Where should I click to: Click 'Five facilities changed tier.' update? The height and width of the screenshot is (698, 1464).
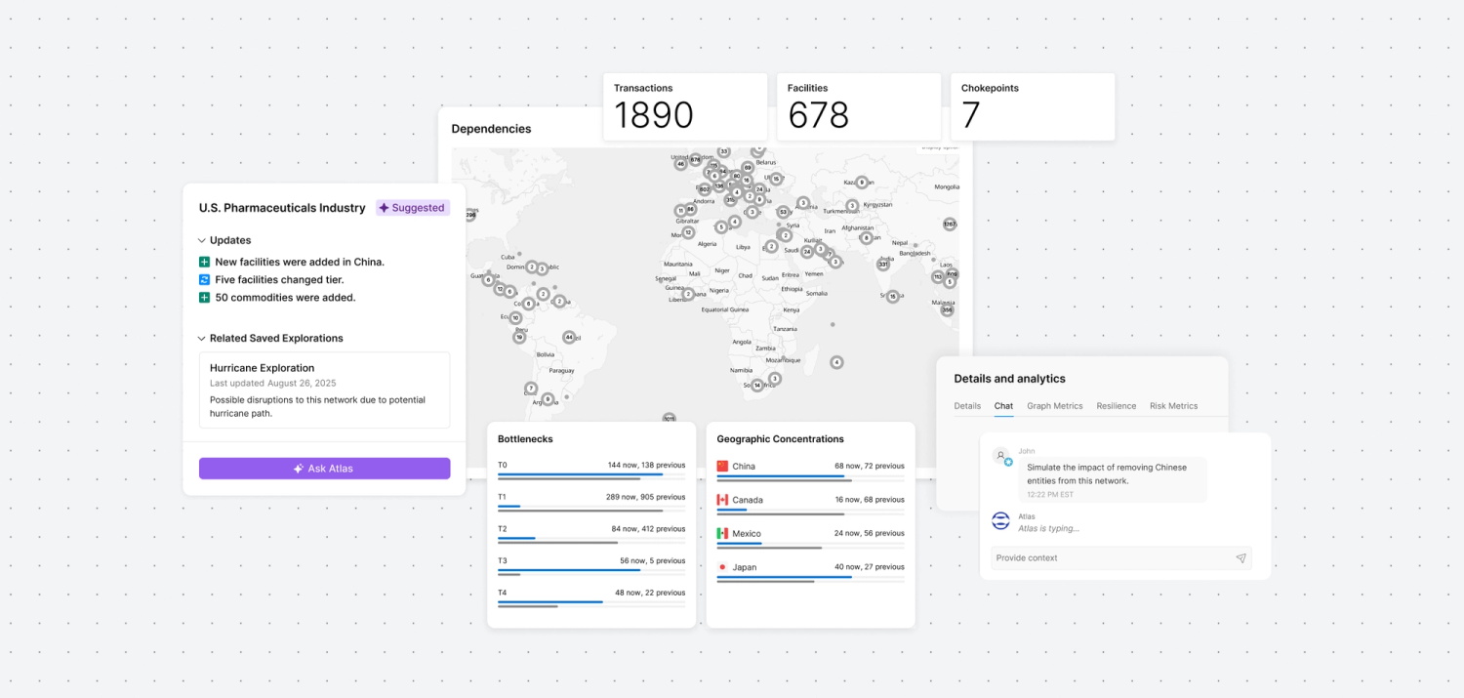point(279,279)
